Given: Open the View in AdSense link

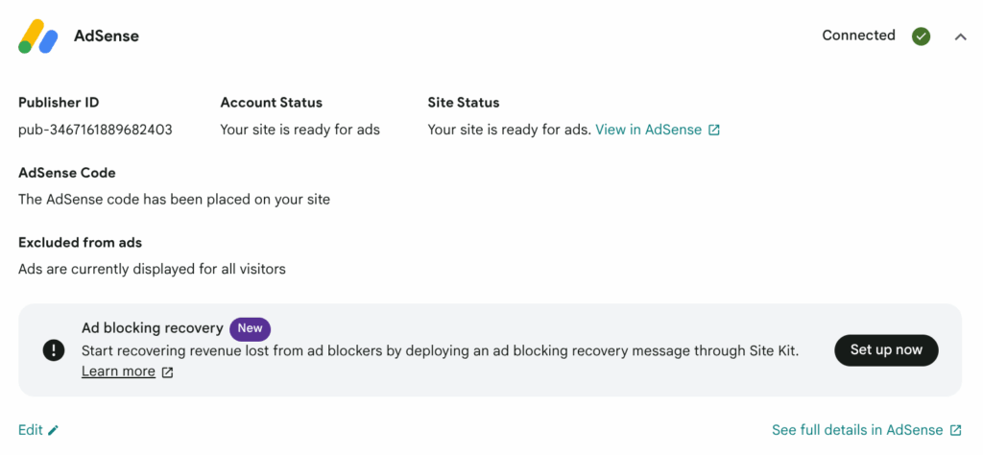Looking at the screenshot, I should pyautogui.click(x=648, y=130).
